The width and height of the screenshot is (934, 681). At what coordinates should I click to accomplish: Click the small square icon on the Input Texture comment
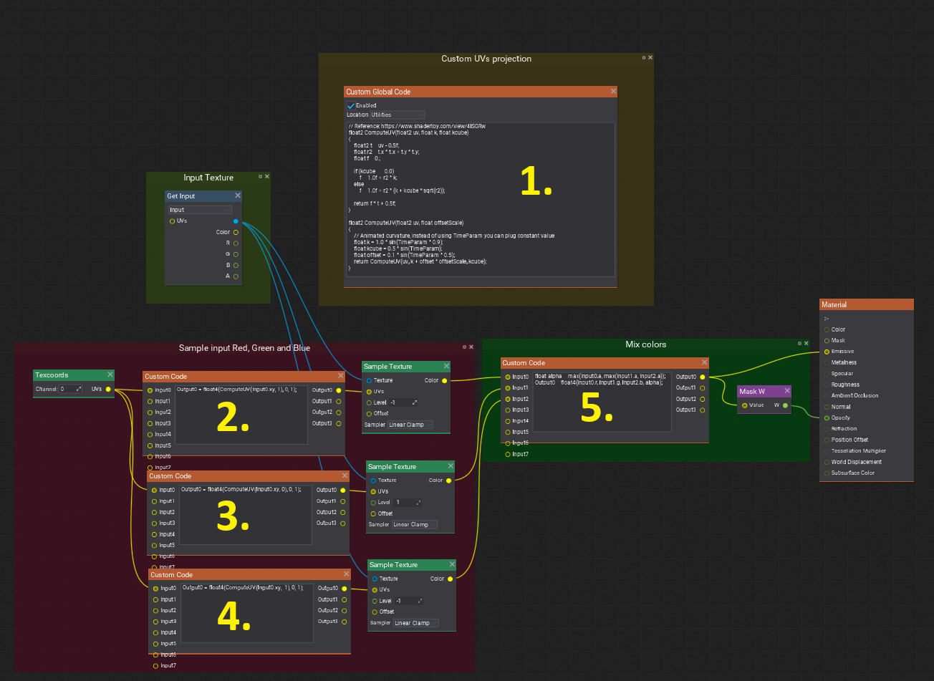(261, 176)
